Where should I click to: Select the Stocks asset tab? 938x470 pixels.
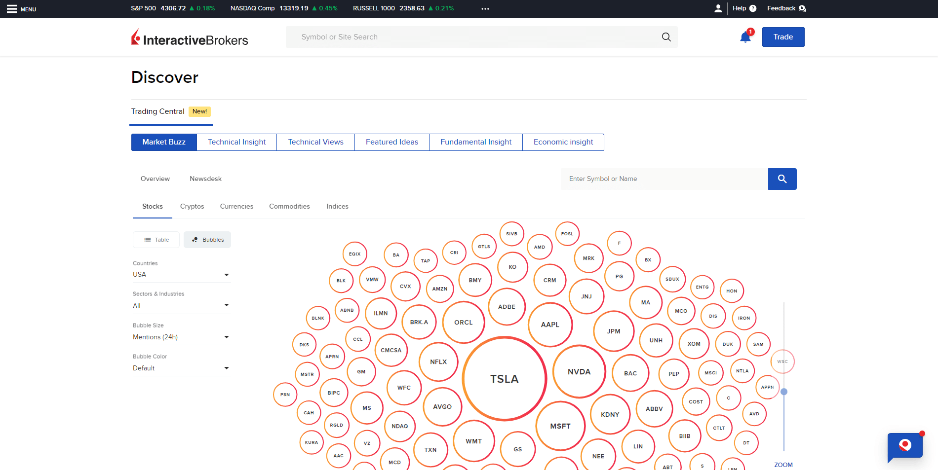[153, 206]
